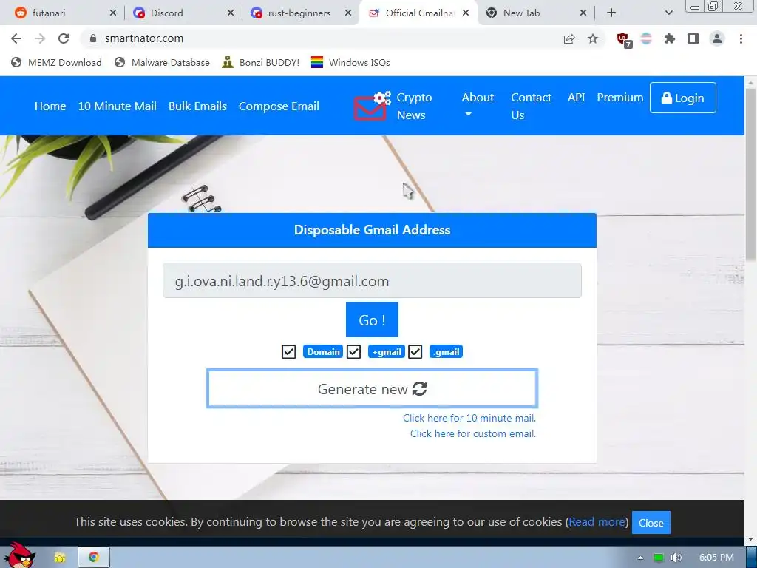Screen dimensions: 757x568
Task: Close the Discord tab
Action: (231, 13)
